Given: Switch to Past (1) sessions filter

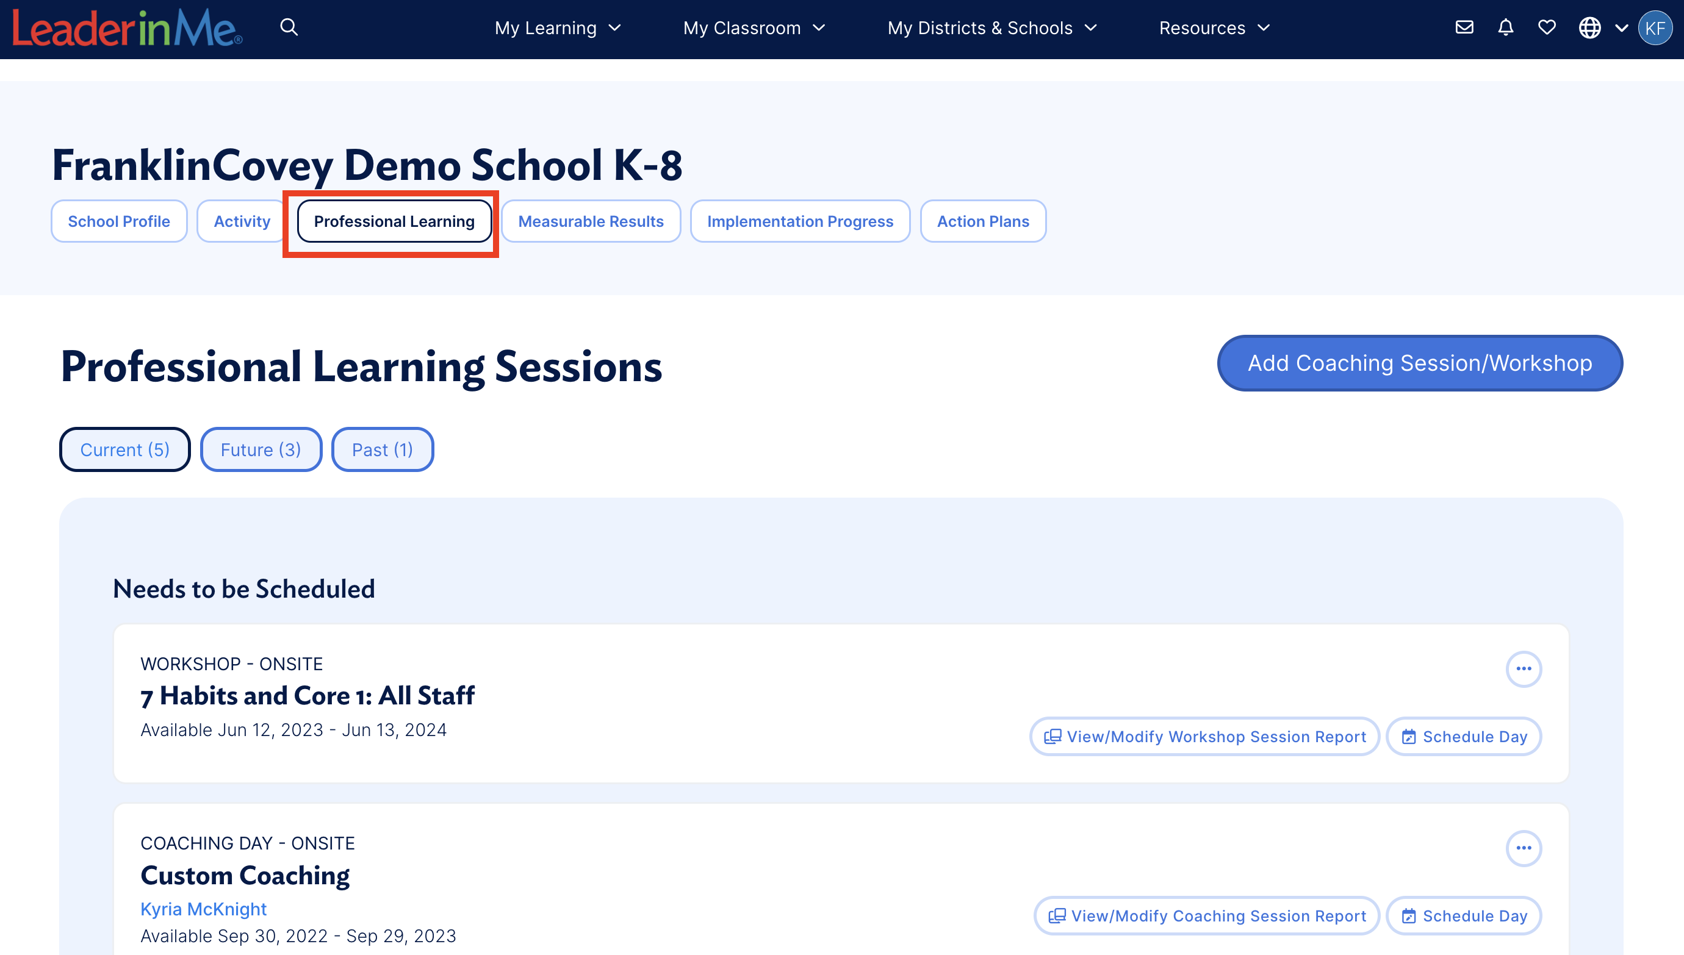Looking at the screenshot, I should [383, 449].
